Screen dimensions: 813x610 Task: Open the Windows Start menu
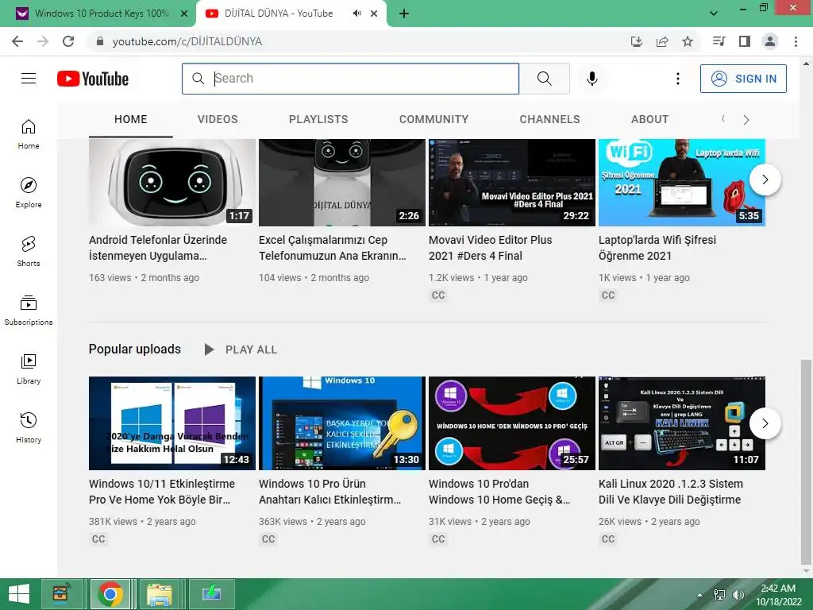19,594
